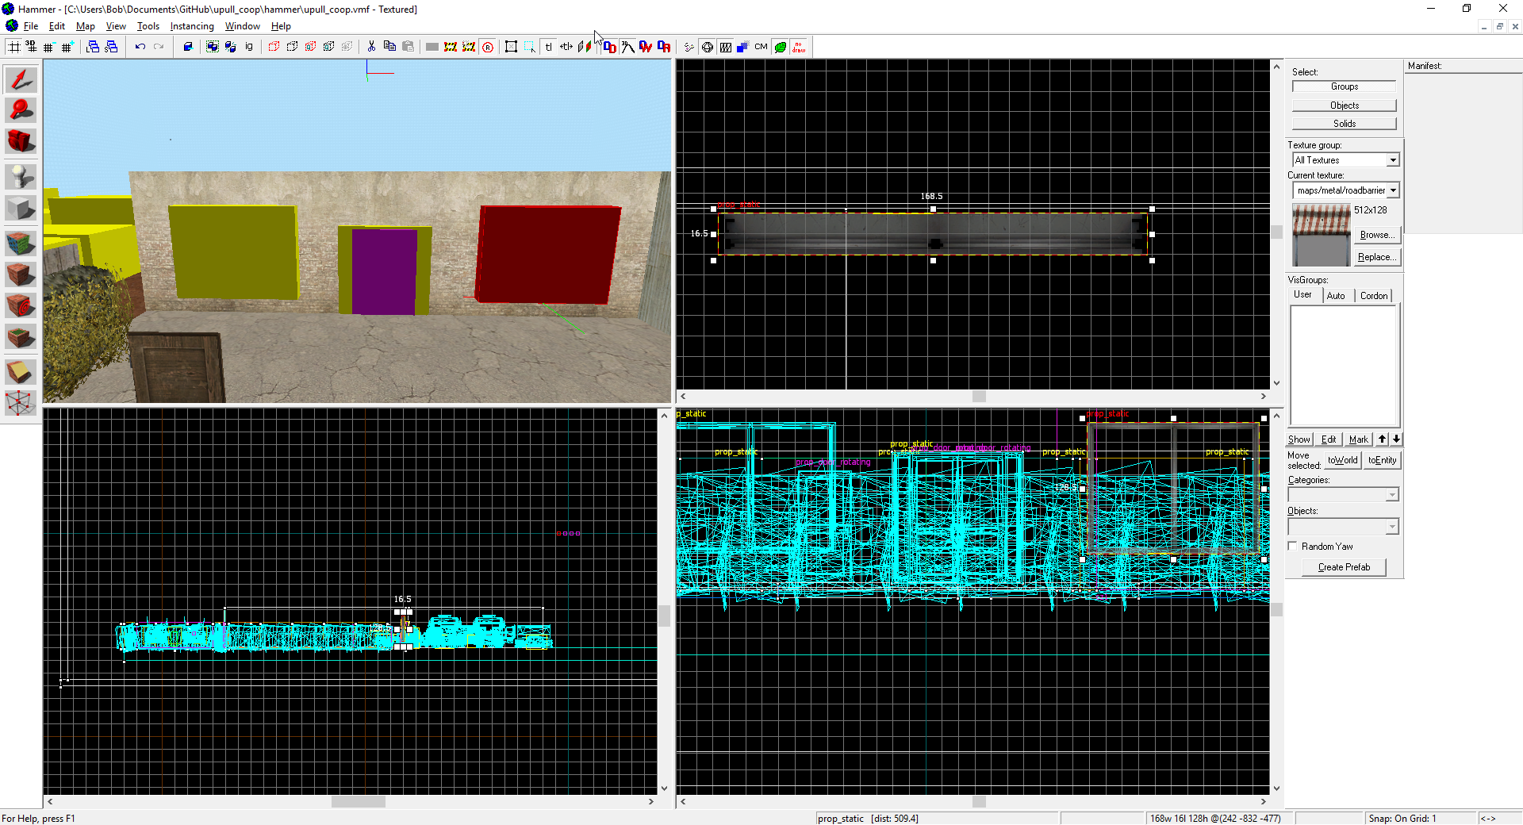
Task: Click the VisGroups Mark button
Action: [x=1359, y=439]
